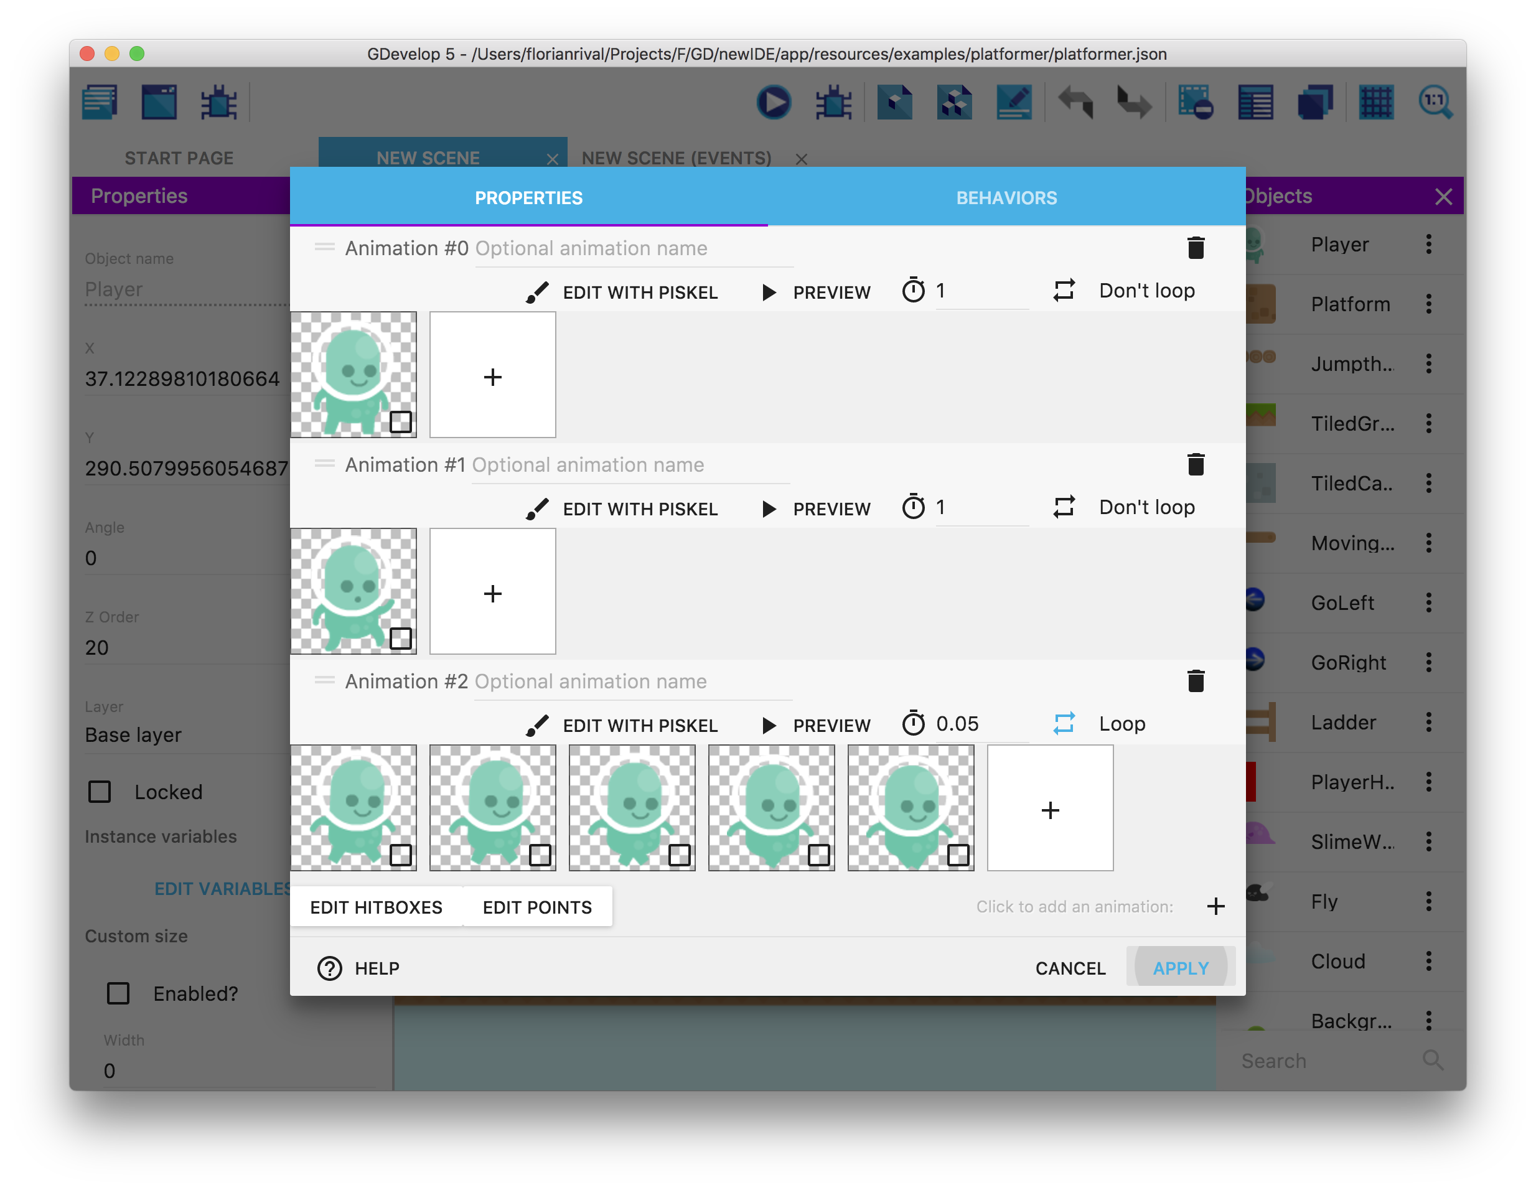Open the objects editor cube icon
This screenshot has height=1190, width=1536.
(894, 103)
